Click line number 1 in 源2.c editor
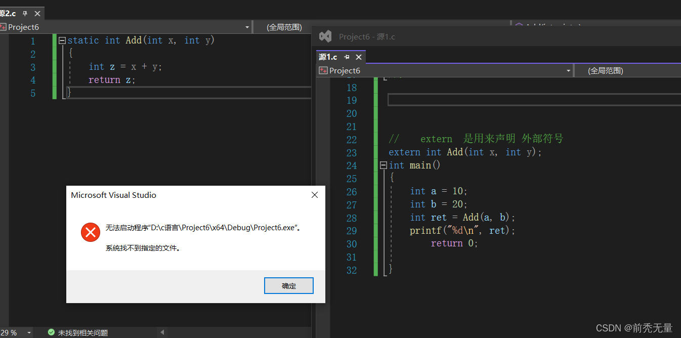Image resolution: width=681 pixels, height=338 pixels. click(x=33, y=40)
